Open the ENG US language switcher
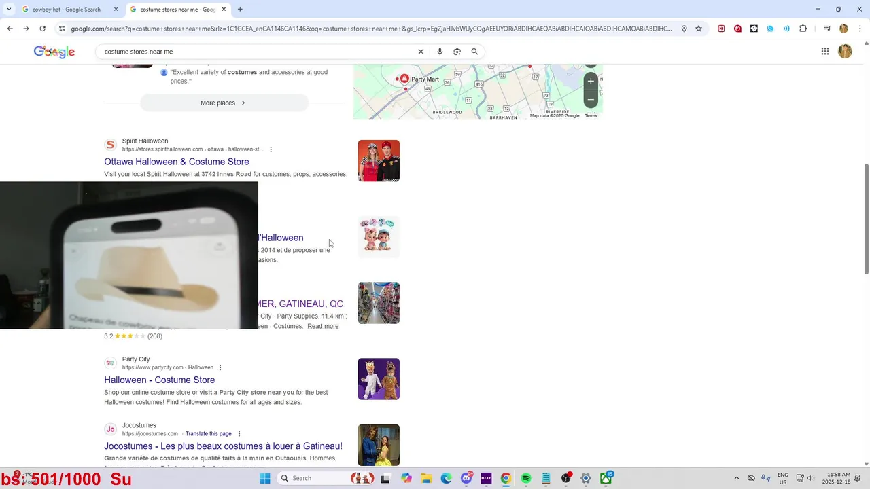870x489 pixels. pyautogui.click(x=783, y=478)
